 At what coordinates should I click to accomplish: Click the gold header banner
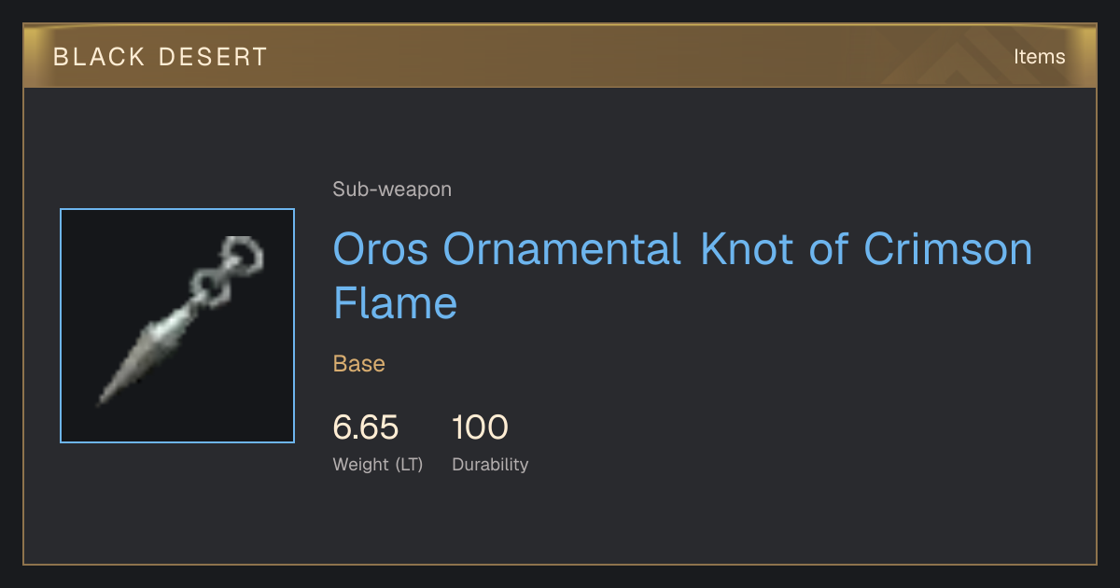click(560, 56)
